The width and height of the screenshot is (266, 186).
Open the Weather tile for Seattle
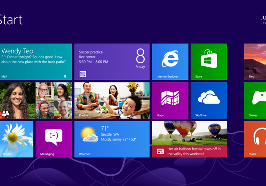[112, 139]
